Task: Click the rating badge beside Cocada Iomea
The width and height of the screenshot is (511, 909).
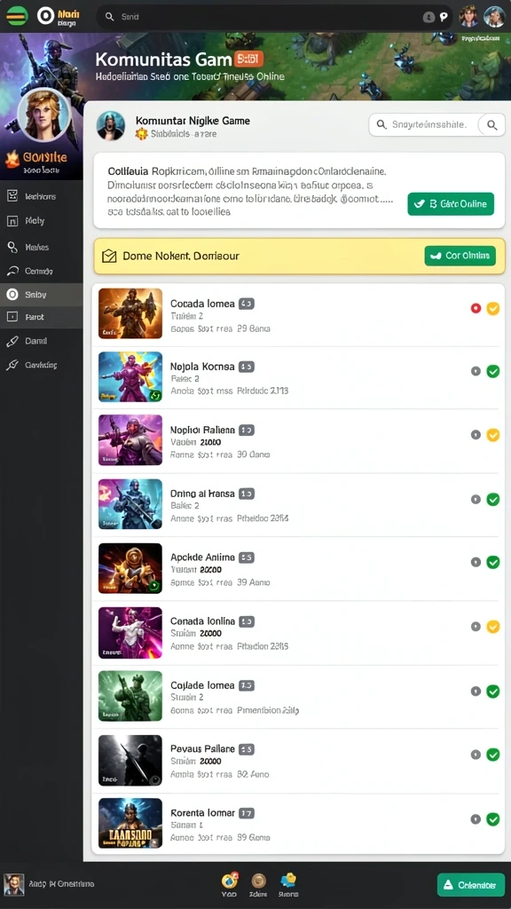Action: point(247,304)
